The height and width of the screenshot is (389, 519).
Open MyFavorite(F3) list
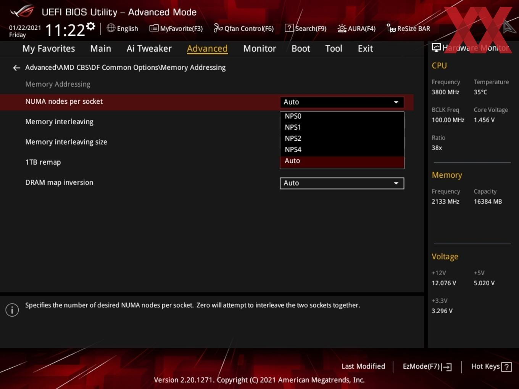click(176, 28)
